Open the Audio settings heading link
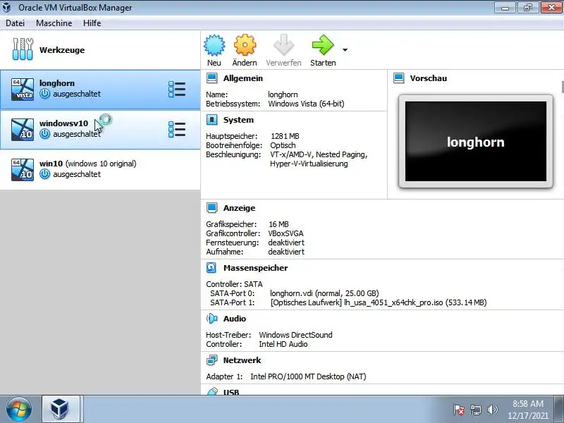The image size is (564, 423). [x=235, y=319]
